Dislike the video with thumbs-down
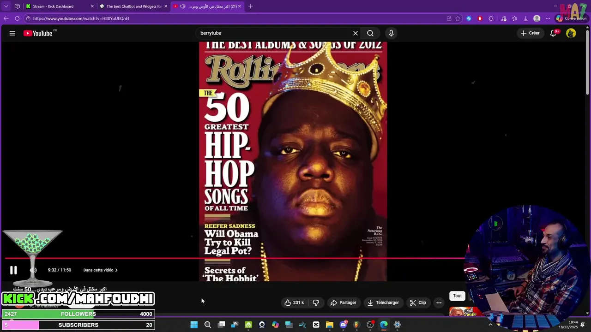 [x=316, y=302]
